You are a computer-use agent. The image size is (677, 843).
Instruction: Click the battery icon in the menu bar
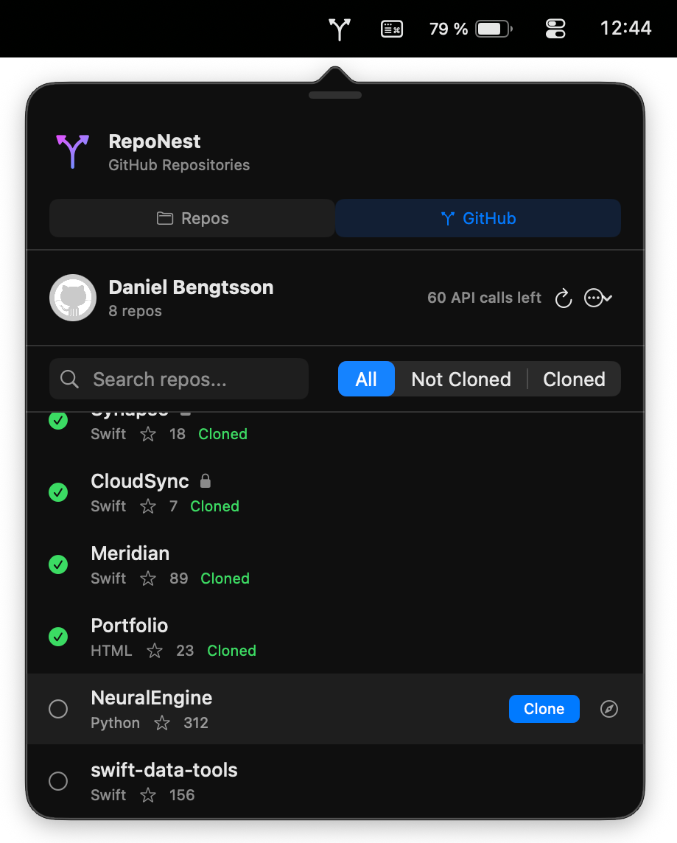[494, 29]
